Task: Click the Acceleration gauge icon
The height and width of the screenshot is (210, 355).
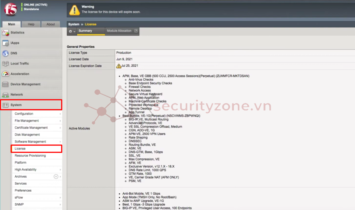Action: [6, 74]
